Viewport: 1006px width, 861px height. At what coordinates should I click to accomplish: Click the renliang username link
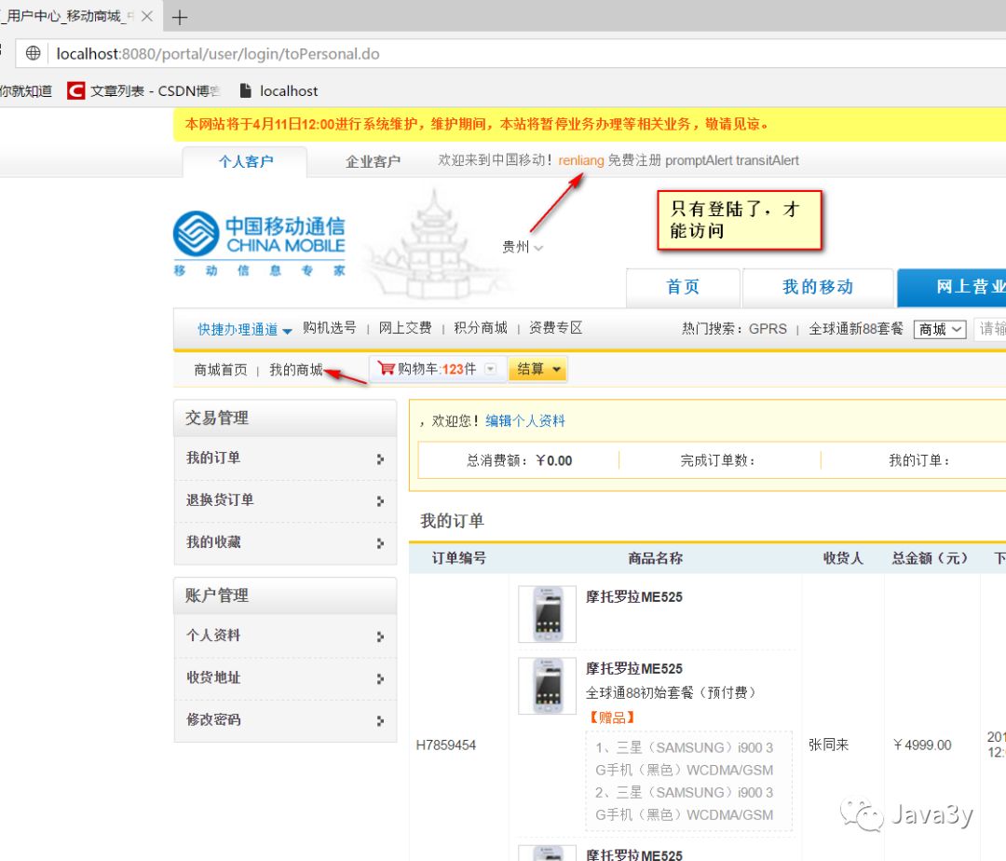click(x=580, y=160)
